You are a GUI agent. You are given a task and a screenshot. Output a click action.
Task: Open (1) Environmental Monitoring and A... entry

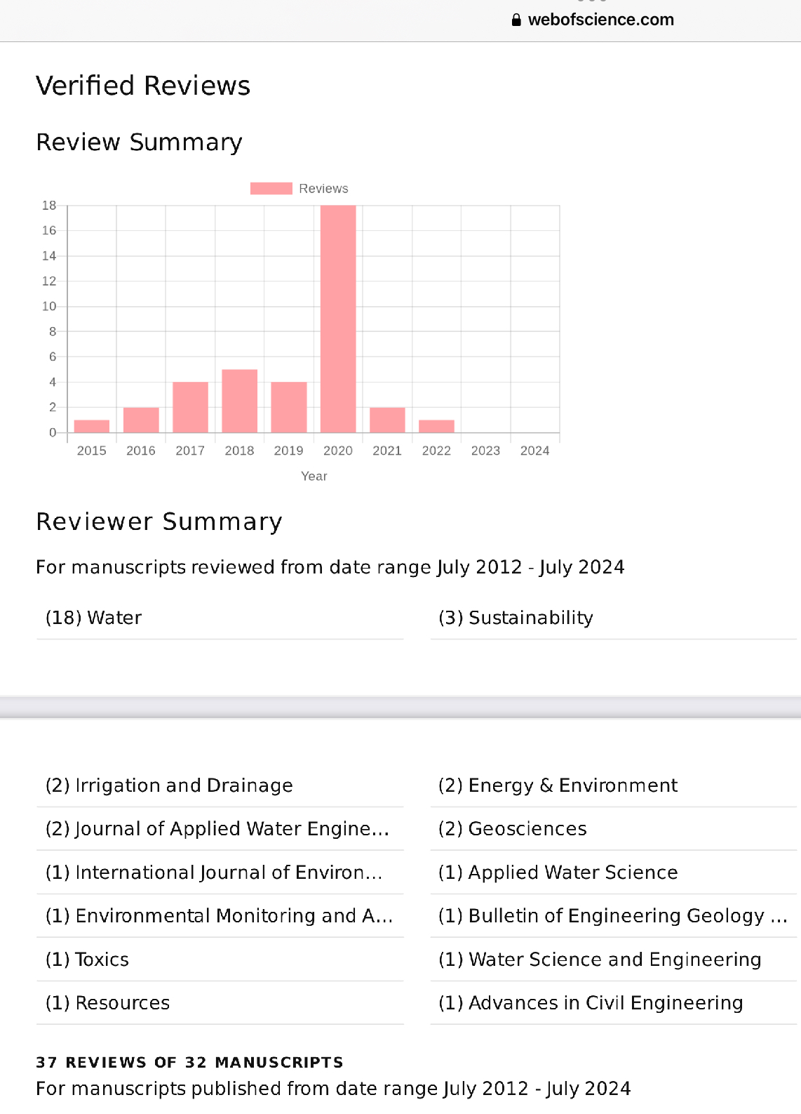pyautogui.click(x=220, y=916)
